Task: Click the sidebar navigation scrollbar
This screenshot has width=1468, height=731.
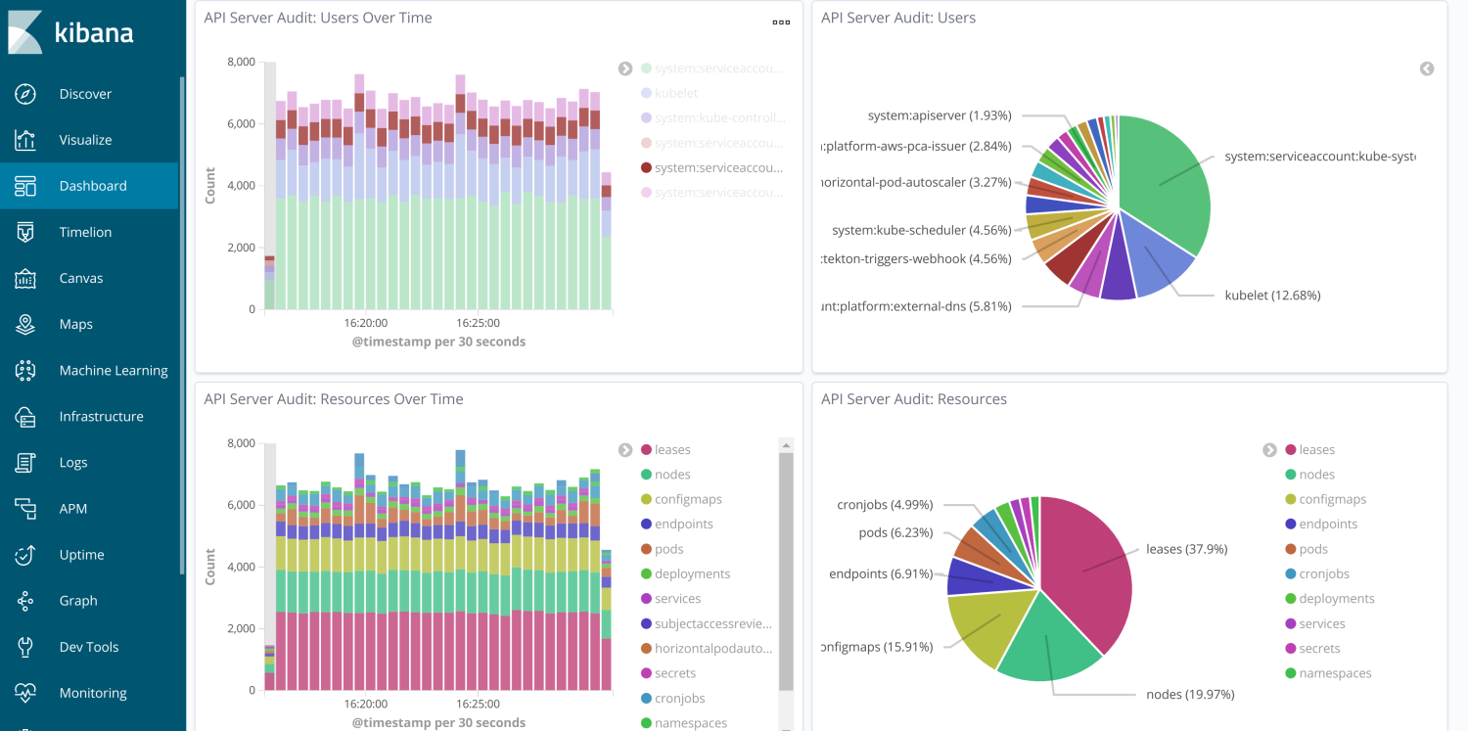Action: 182,326
